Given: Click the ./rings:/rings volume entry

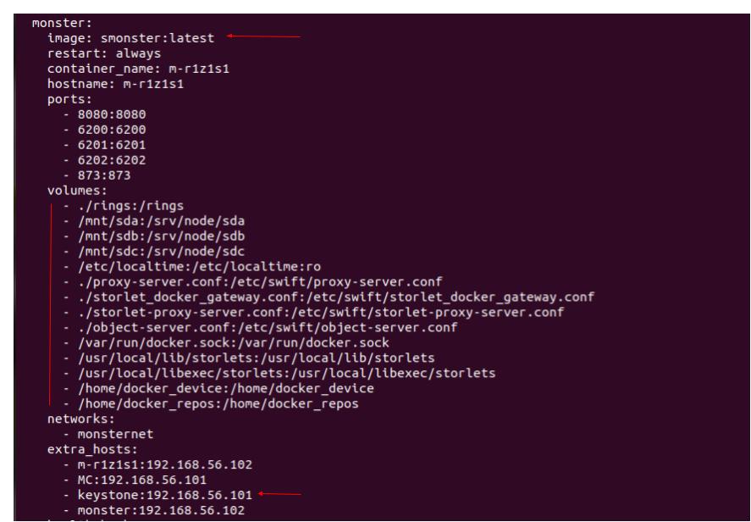Looking at the screenshot, I should [x=119, y=205].
